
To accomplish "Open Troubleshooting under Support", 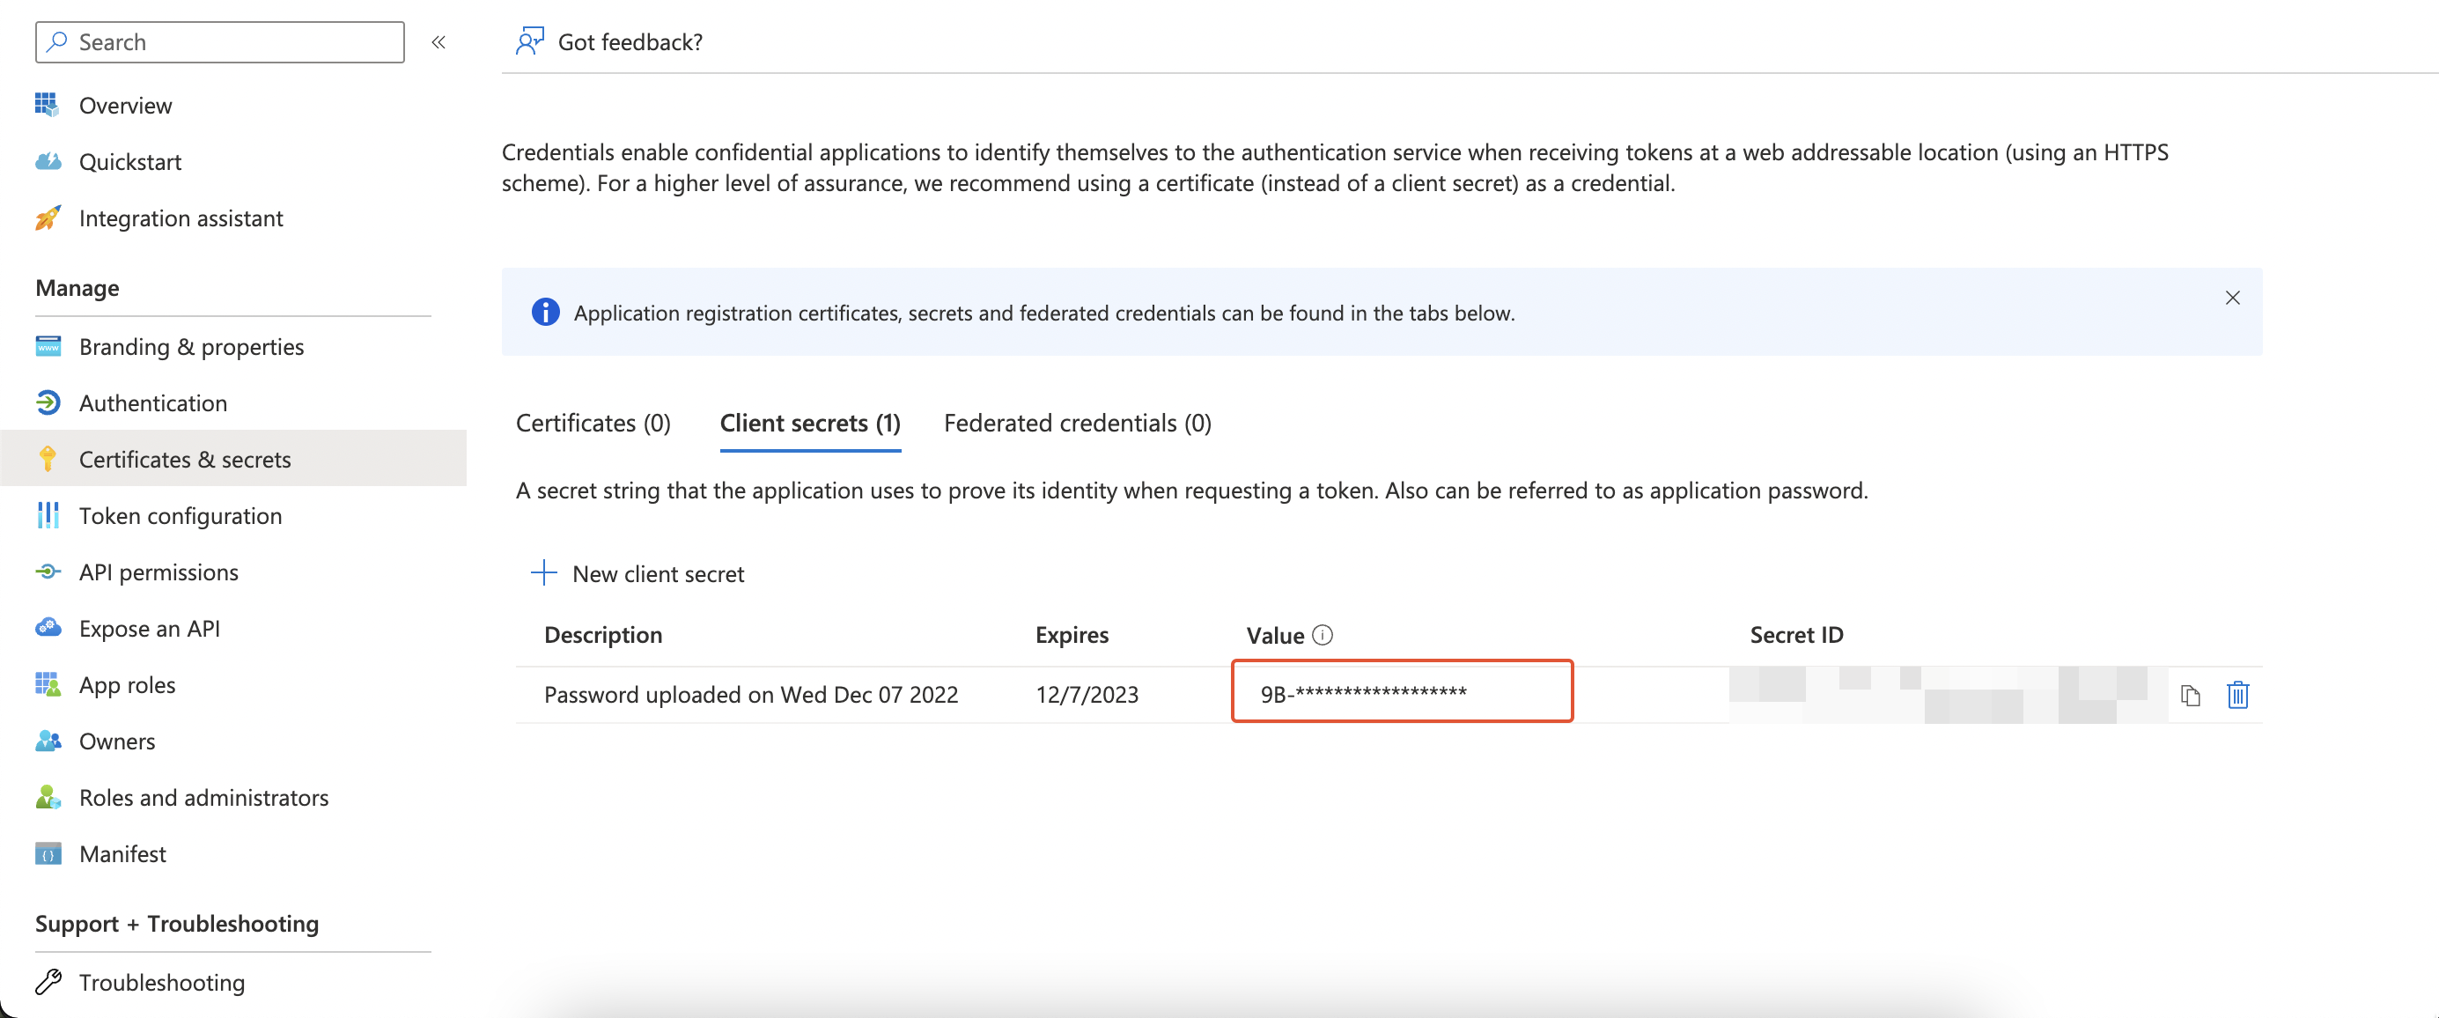I will (162, 982).
